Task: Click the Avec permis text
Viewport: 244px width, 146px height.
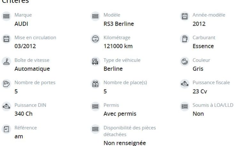Action: click(120, 114)
